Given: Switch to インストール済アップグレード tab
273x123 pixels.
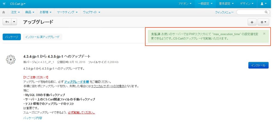Looking at the screenshot, I should point(42,37).
